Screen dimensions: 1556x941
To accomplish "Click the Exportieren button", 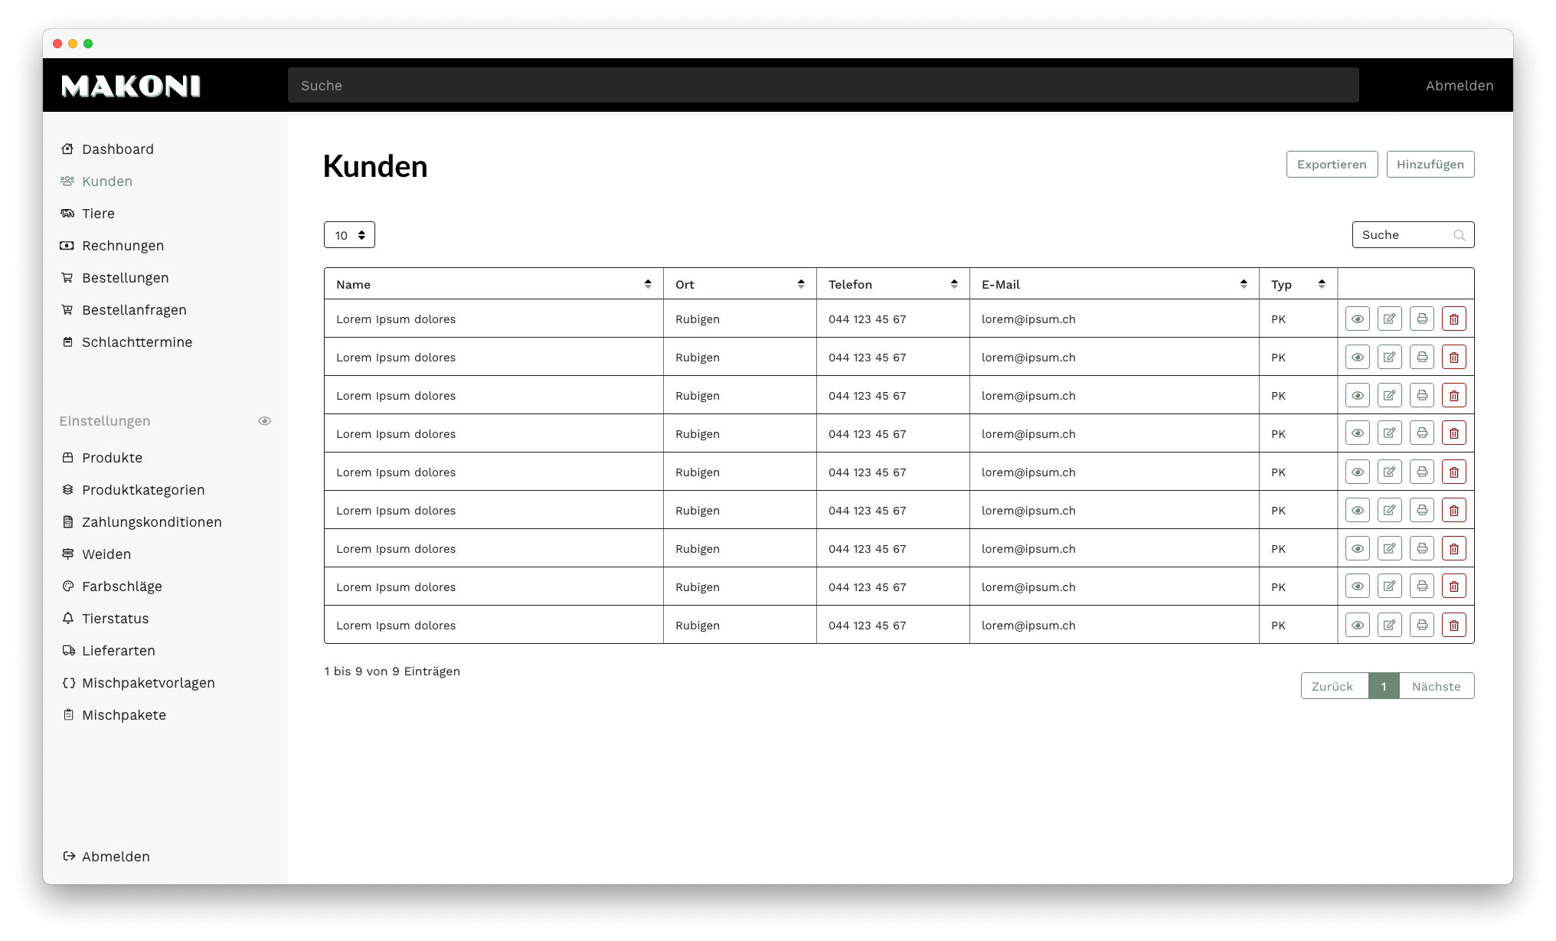I will pyautogui.click(x=1332, y=164).
